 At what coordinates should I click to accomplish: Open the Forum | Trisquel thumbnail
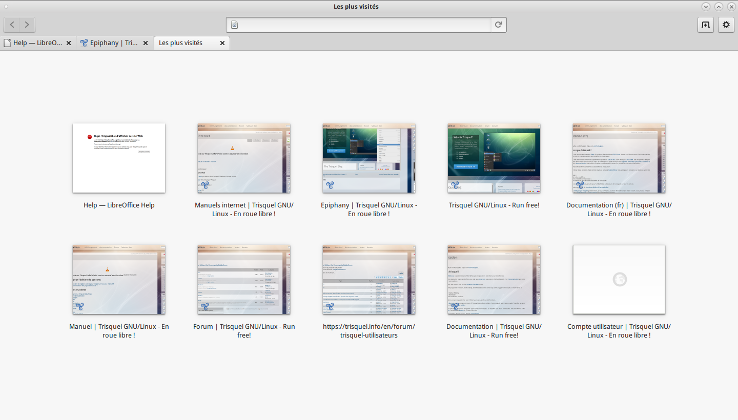(x=244, y=279)
